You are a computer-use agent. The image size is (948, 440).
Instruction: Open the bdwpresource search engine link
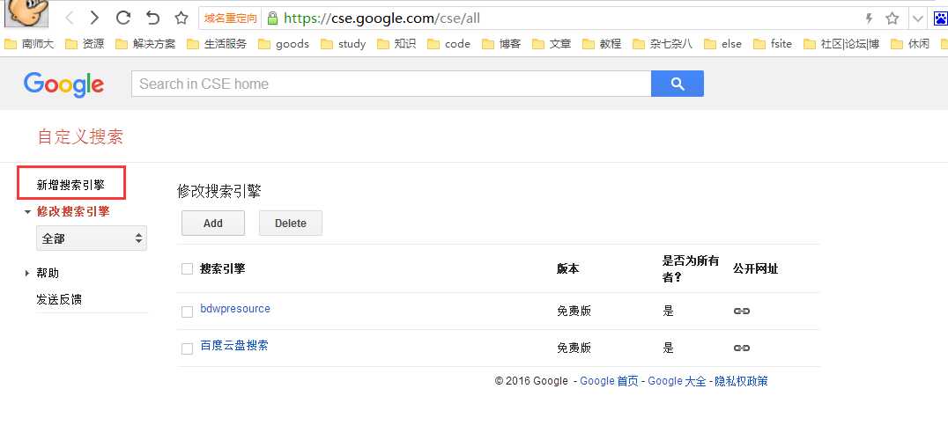pyautogui.click(x=235, y=308)
